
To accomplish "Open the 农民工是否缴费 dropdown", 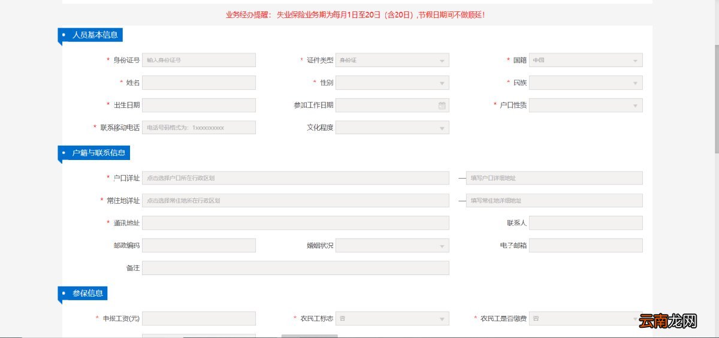I will pyautogui.click(x=586, y=319).
